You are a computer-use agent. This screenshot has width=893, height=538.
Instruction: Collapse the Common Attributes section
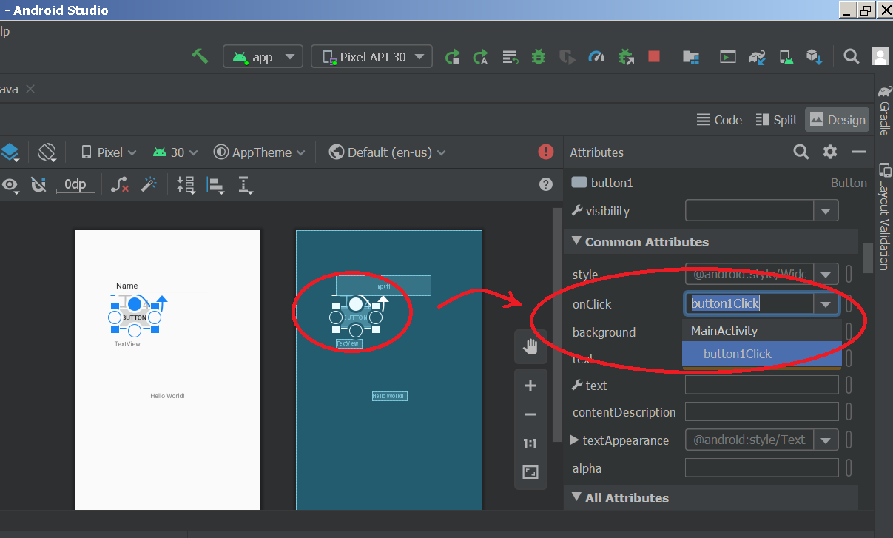pyautogui.click(x=576, y=242)
